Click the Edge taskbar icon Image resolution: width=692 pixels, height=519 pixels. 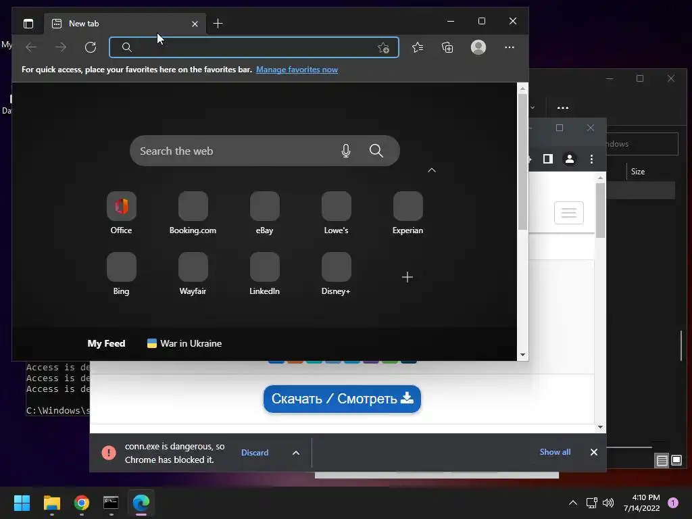141,503
